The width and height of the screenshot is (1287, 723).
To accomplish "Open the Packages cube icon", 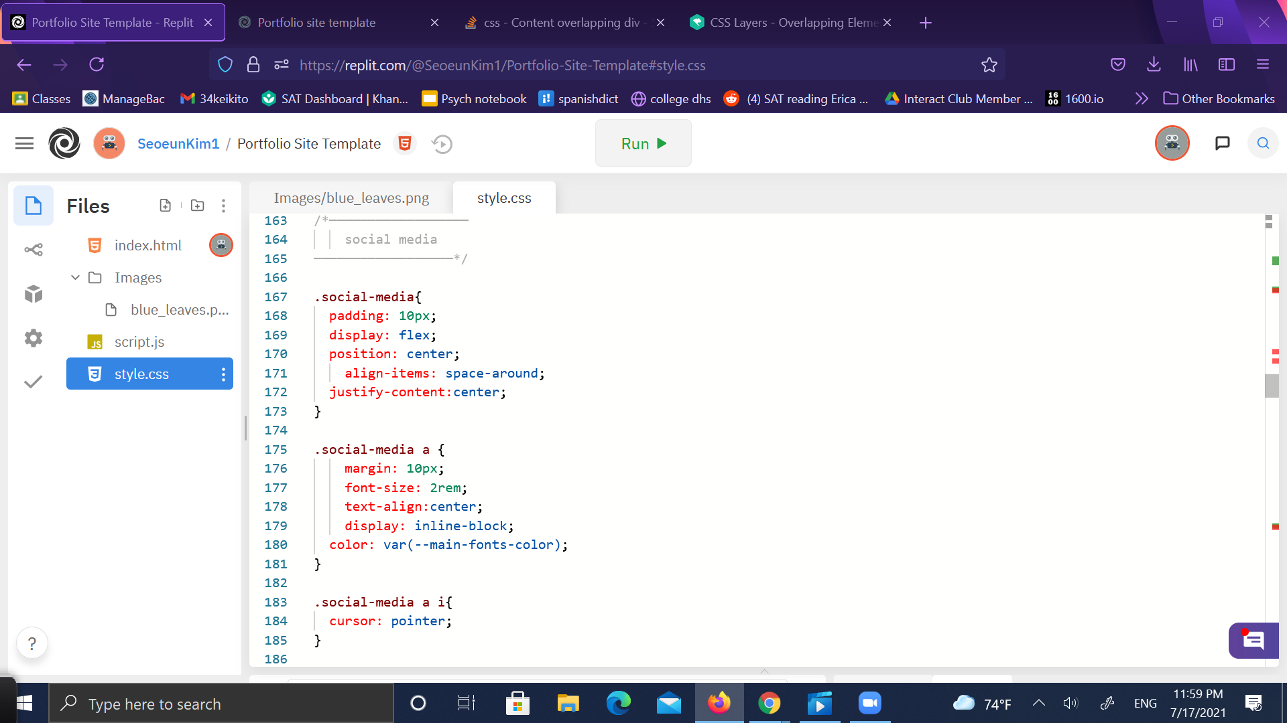I will tap(34, 294).
